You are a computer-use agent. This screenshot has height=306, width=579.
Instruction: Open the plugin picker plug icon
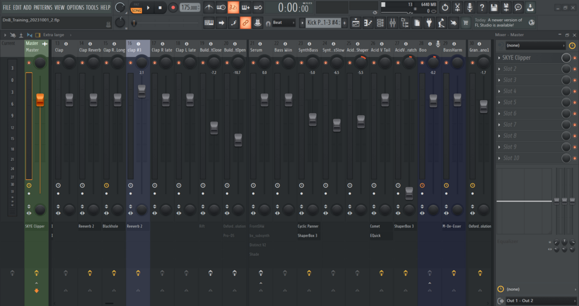(429, 23)
